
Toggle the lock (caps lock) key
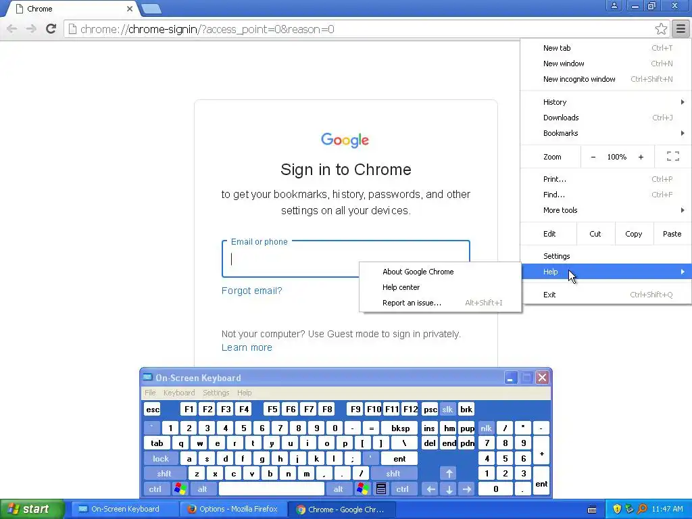[x=161, y=459]
